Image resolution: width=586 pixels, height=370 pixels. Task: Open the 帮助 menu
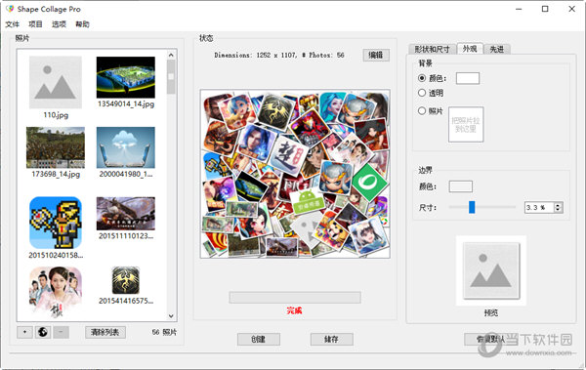coord(82,24)
